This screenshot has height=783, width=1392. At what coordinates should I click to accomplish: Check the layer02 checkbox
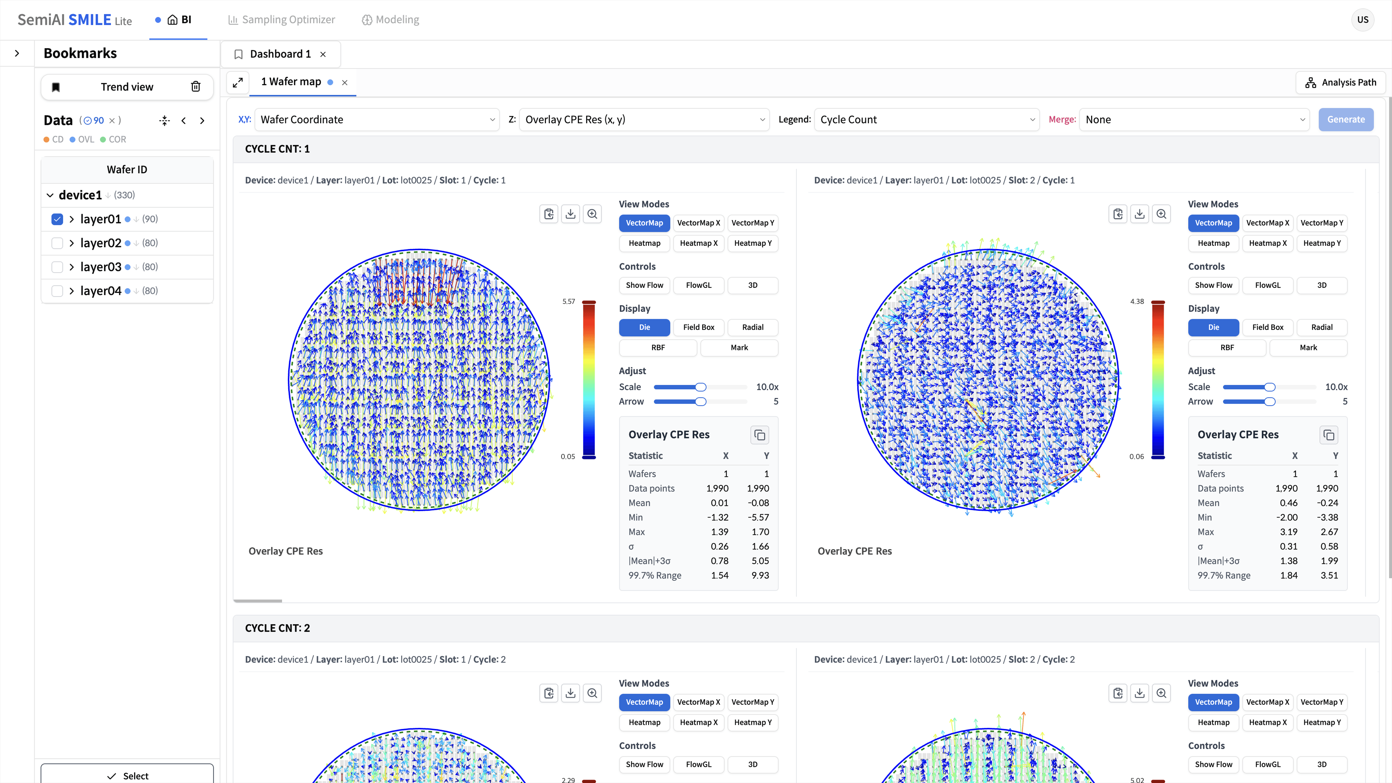(57, 243)
